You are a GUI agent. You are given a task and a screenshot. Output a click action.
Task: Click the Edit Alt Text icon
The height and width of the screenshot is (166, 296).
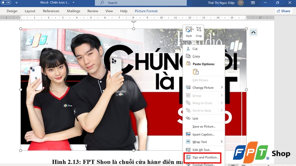click(188, 150)
